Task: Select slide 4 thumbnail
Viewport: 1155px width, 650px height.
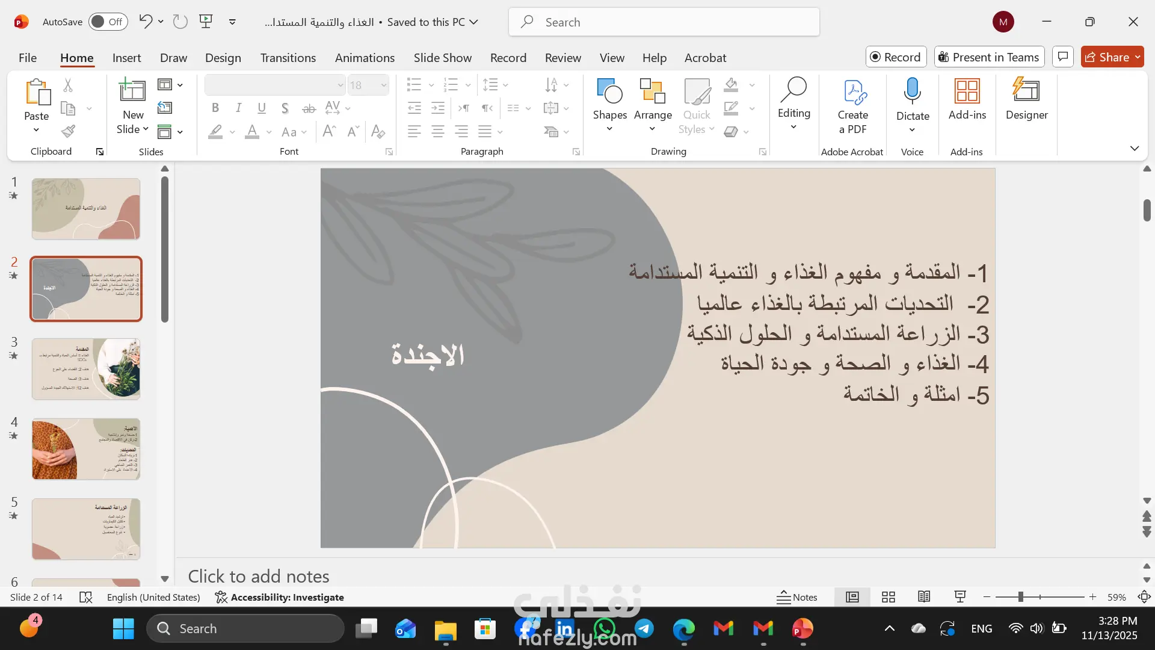Action: tap(86, 449)
